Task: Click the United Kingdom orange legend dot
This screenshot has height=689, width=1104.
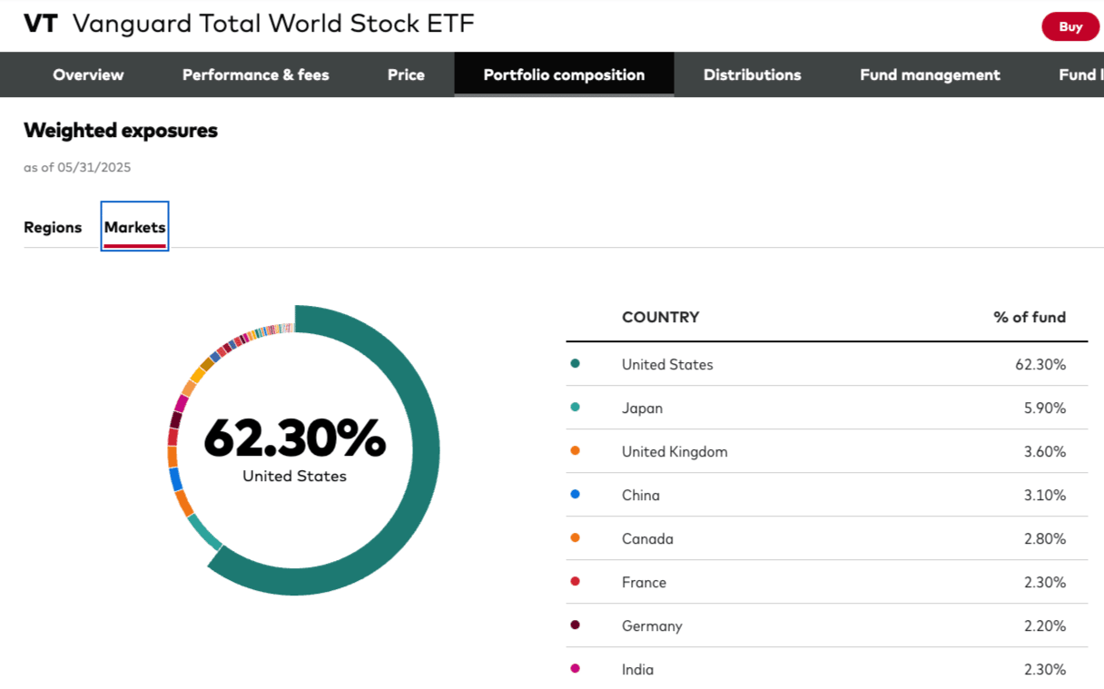Action: click(575, 451)
